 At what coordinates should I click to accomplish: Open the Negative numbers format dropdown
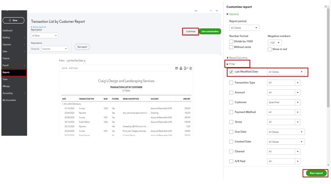(275, 43)
